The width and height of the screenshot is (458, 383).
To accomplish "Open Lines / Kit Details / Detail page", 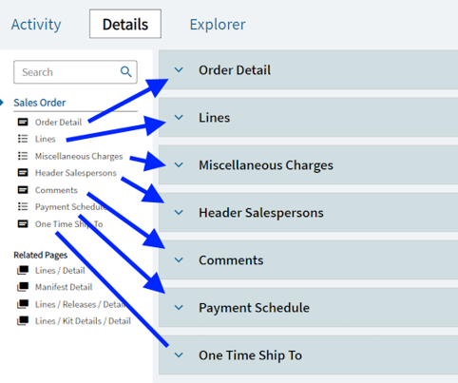I will 83,321.
